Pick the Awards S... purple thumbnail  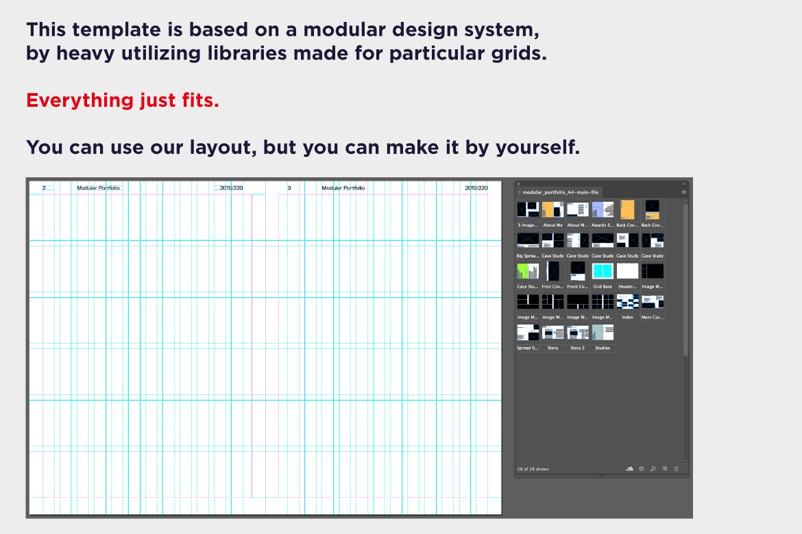tap(603, 209)
